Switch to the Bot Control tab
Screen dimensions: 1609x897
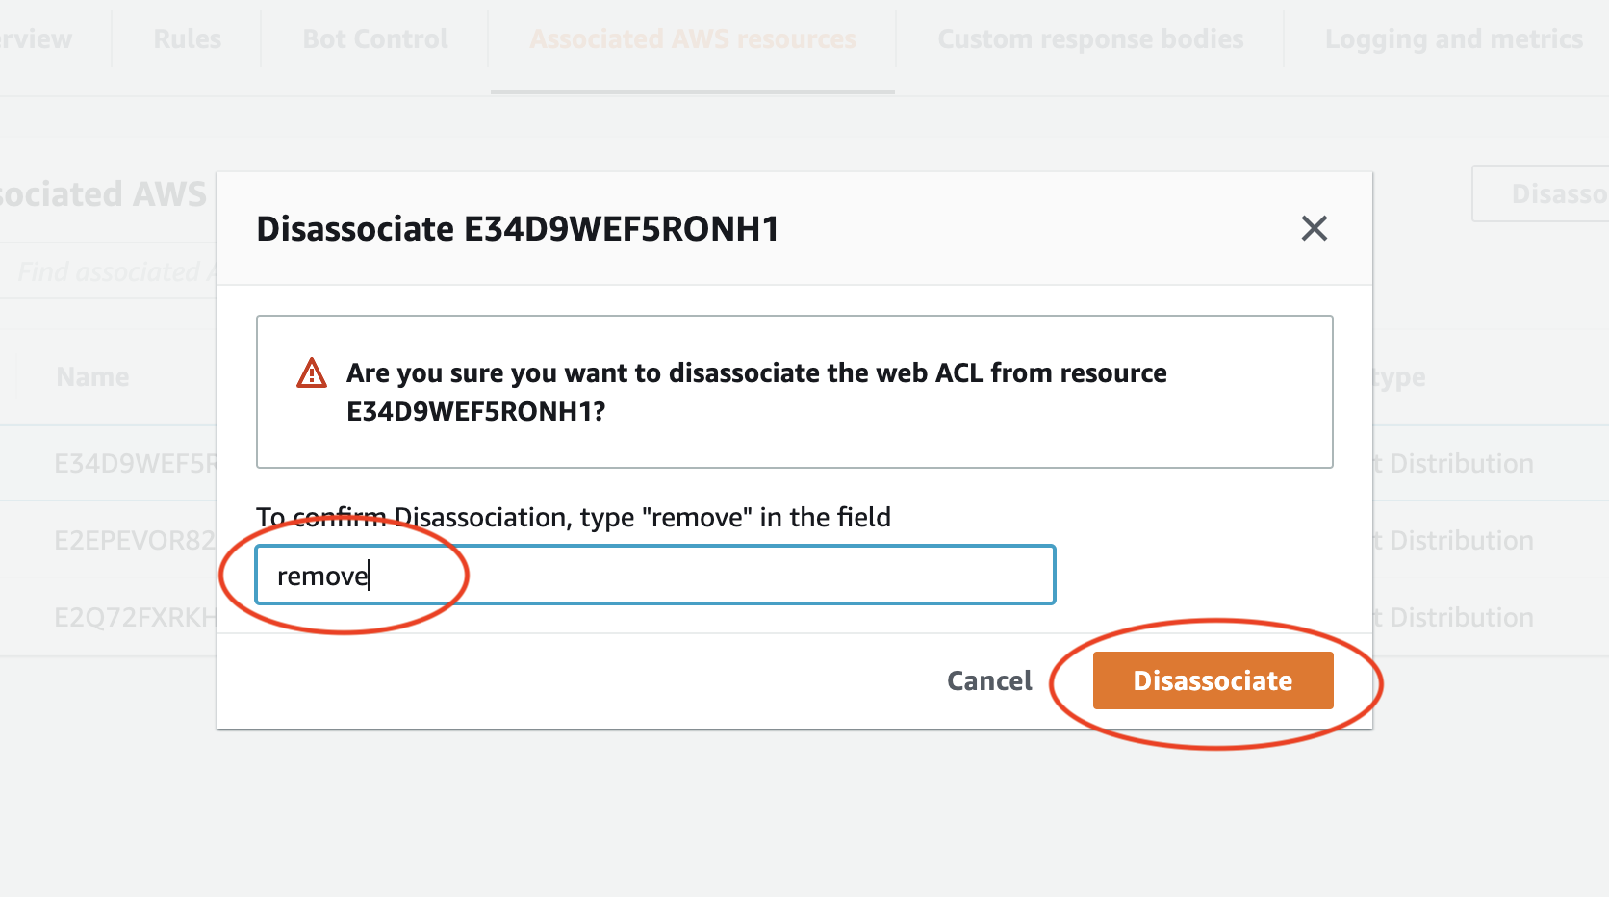[x=375, y=39]
